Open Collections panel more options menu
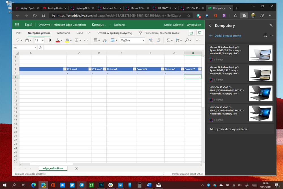This screenshot has height=189, width=283. [271, 35]
